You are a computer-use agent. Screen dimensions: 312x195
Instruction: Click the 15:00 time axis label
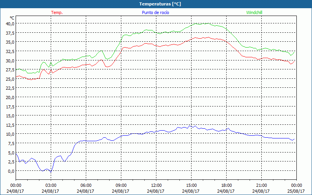[x=191, y=186]
